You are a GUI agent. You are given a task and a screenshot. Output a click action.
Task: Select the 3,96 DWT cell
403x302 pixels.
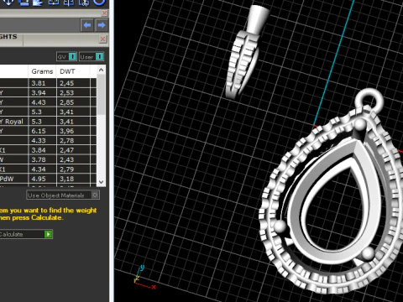[73, 131]
